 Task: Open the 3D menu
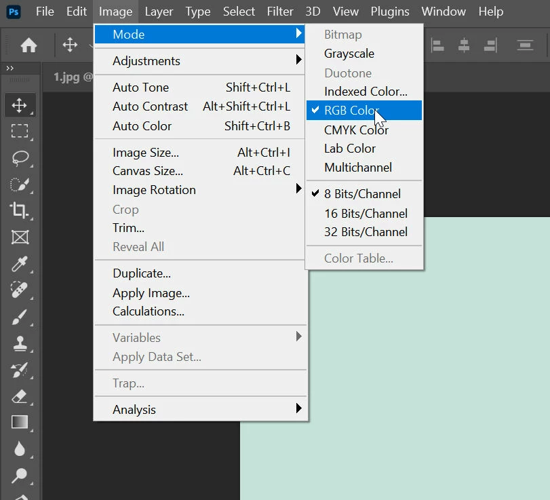point(313,12)
